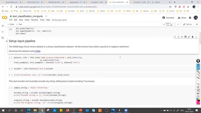201x113 pixels.
Task: Open the Files sidebar panel
Action: (3, 38)
